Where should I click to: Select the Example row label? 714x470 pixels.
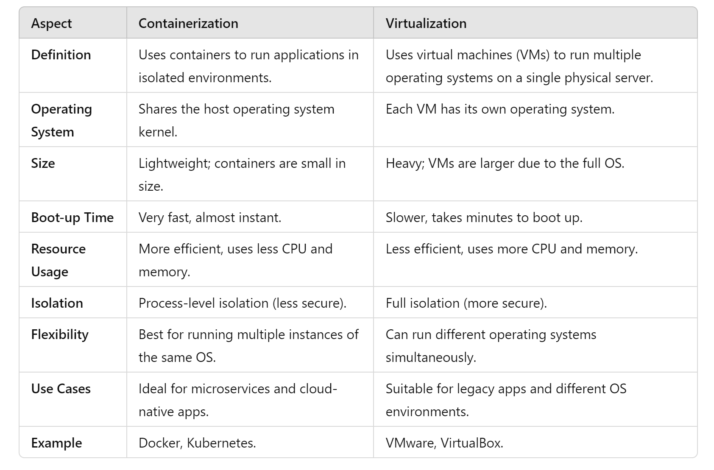(x=57, y=443)
